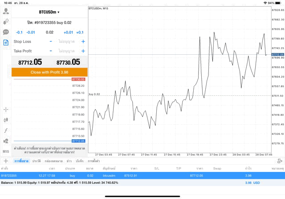This screenshot has width=285, height=199.
Task: Select the crosshair tool
Action: point(6,109)
